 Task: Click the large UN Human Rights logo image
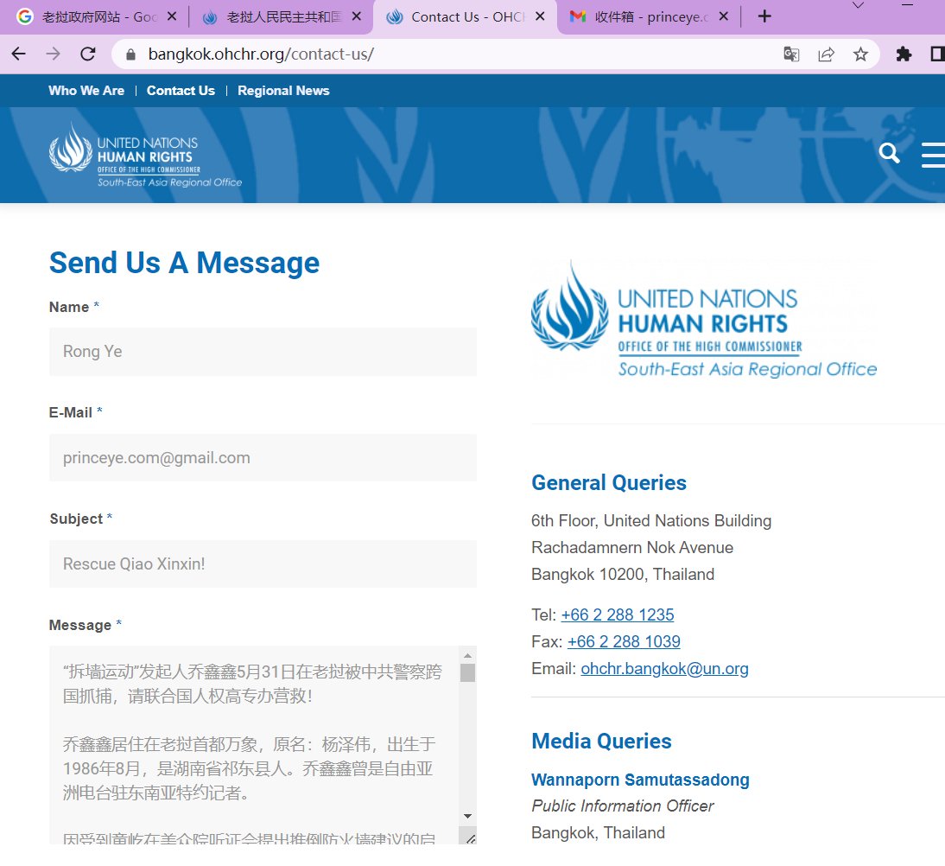coord(704,320)
